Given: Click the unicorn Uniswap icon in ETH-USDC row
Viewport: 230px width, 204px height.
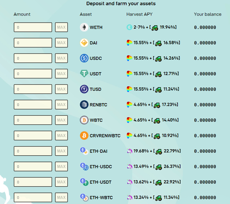Looking at the screenshot, I should (129, 166).
